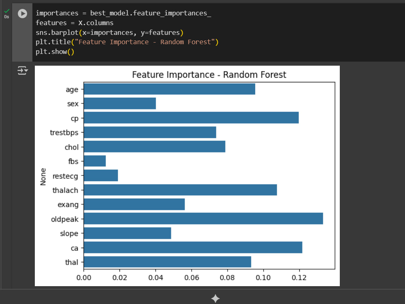Click the green execution checkmark status
Image resolution: width=405 pixels, height=304 pixels.
click(x=7, y=11)
